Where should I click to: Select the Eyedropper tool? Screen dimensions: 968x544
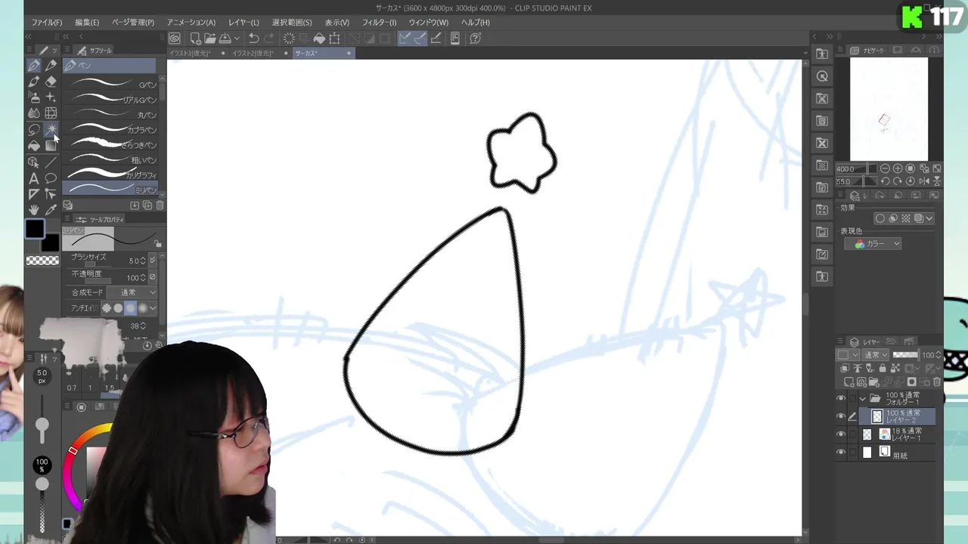(51, 210)
